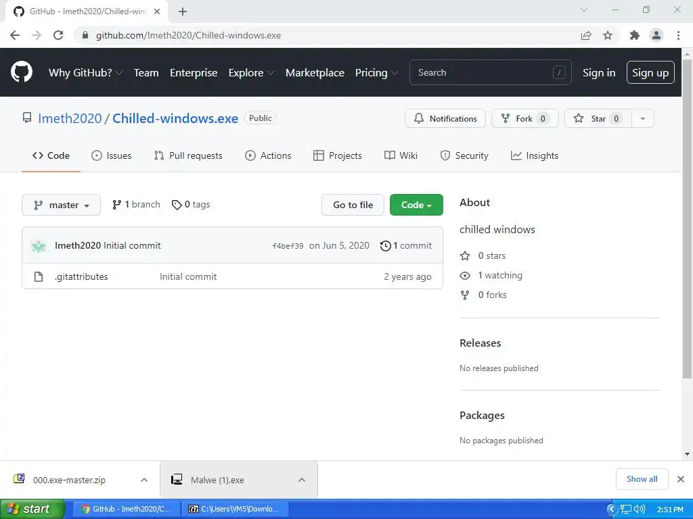Open Pull requests tab
This screenshot has width=693, height=519.
pyautogui.click(x=188, y=155)
